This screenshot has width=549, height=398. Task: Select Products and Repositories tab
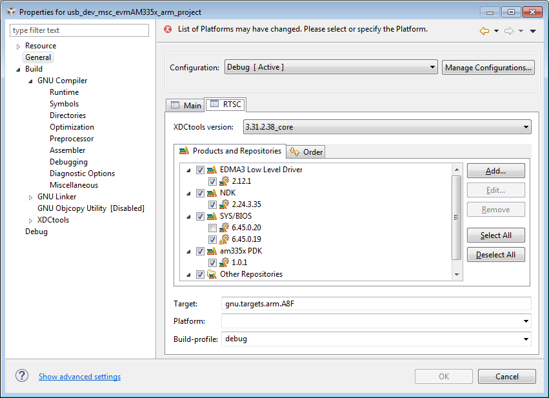(230, 151)
